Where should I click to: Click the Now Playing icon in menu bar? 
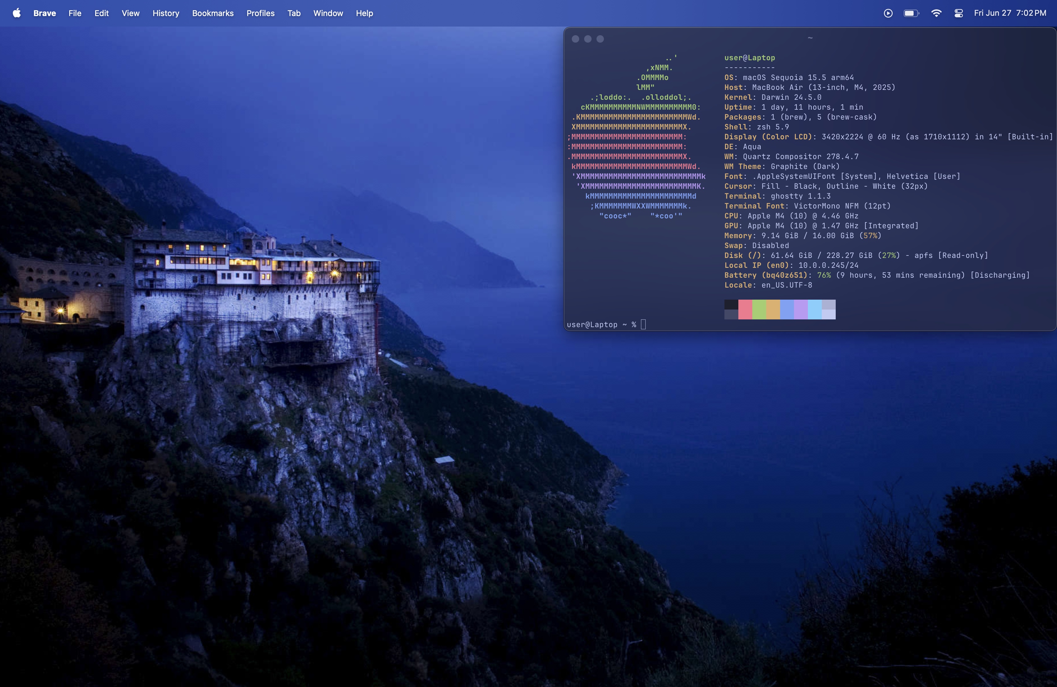[x=888, y=13]
